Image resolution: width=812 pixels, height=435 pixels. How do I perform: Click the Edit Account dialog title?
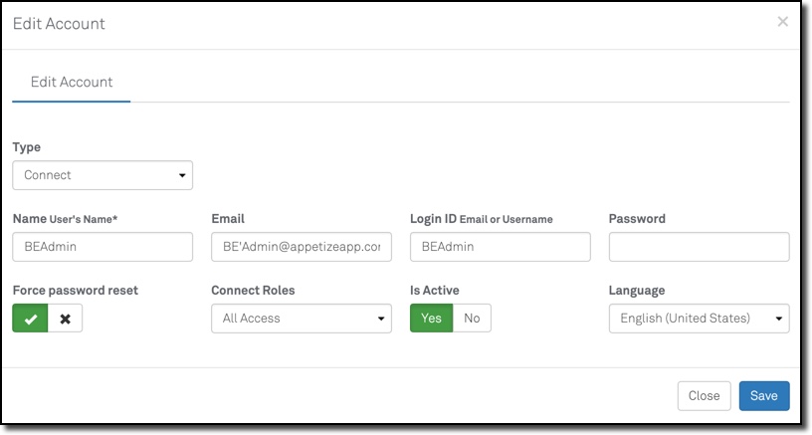(59, 23)
